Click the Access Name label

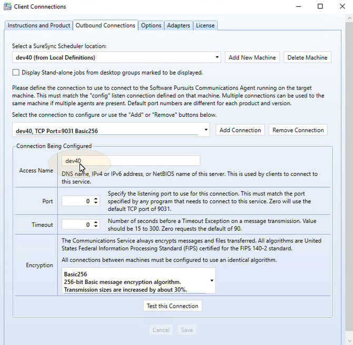tap(36, 170)
